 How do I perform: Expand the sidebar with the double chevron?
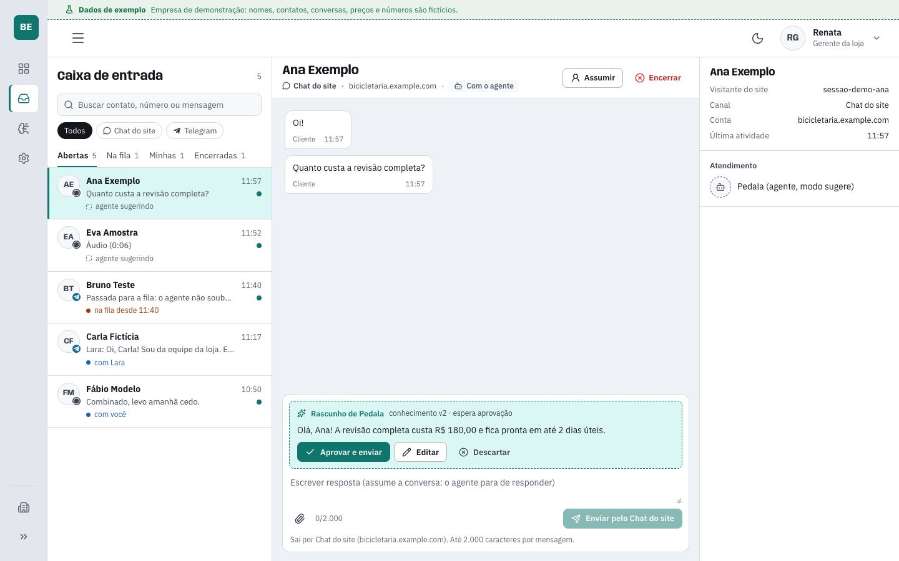click(24, 537)
